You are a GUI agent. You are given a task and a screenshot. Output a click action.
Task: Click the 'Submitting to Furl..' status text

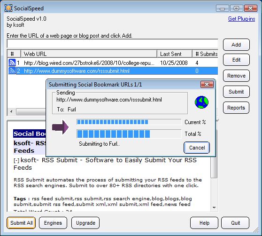(99, 144)
